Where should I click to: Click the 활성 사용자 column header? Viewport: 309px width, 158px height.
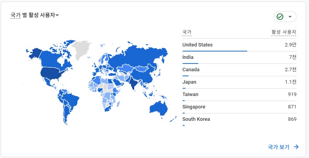pyautogui.click(x=284, y=32)
